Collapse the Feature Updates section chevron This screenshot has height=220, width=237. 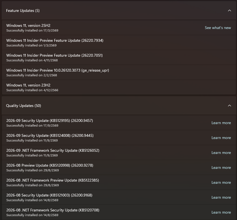point(229,11)
